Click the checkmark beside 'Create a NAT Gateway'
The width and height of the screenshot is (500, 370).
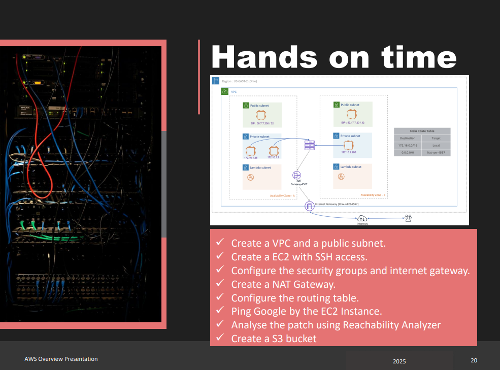tap(220, 283)
